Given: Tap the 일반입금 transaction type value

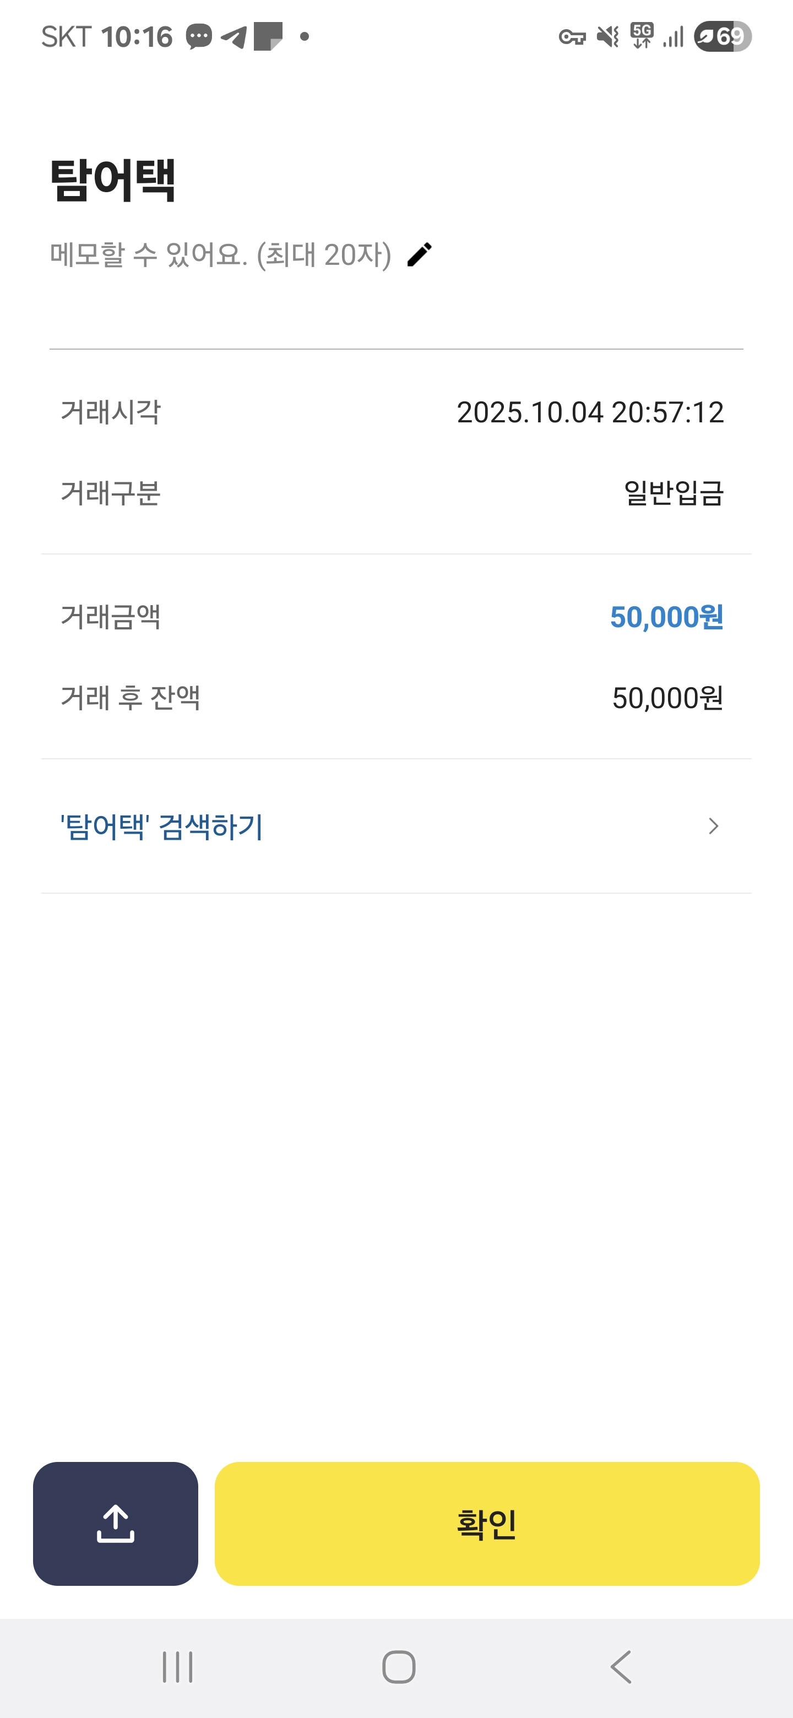Looking at the screenshot, I should pyautogui.click(x=673, y=493).
